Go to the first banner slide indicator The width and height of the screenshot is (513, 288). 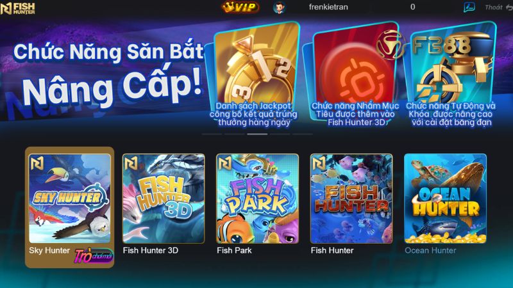212,134
